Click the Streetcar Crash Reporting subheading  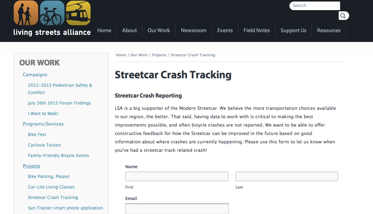[x=148, y=95]
